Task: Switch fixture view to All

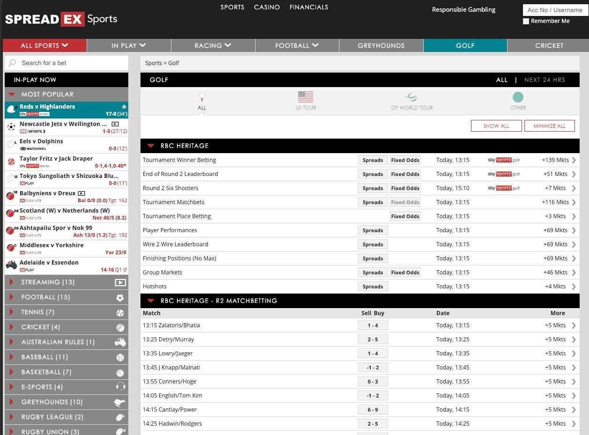Action: pos(501,80)
